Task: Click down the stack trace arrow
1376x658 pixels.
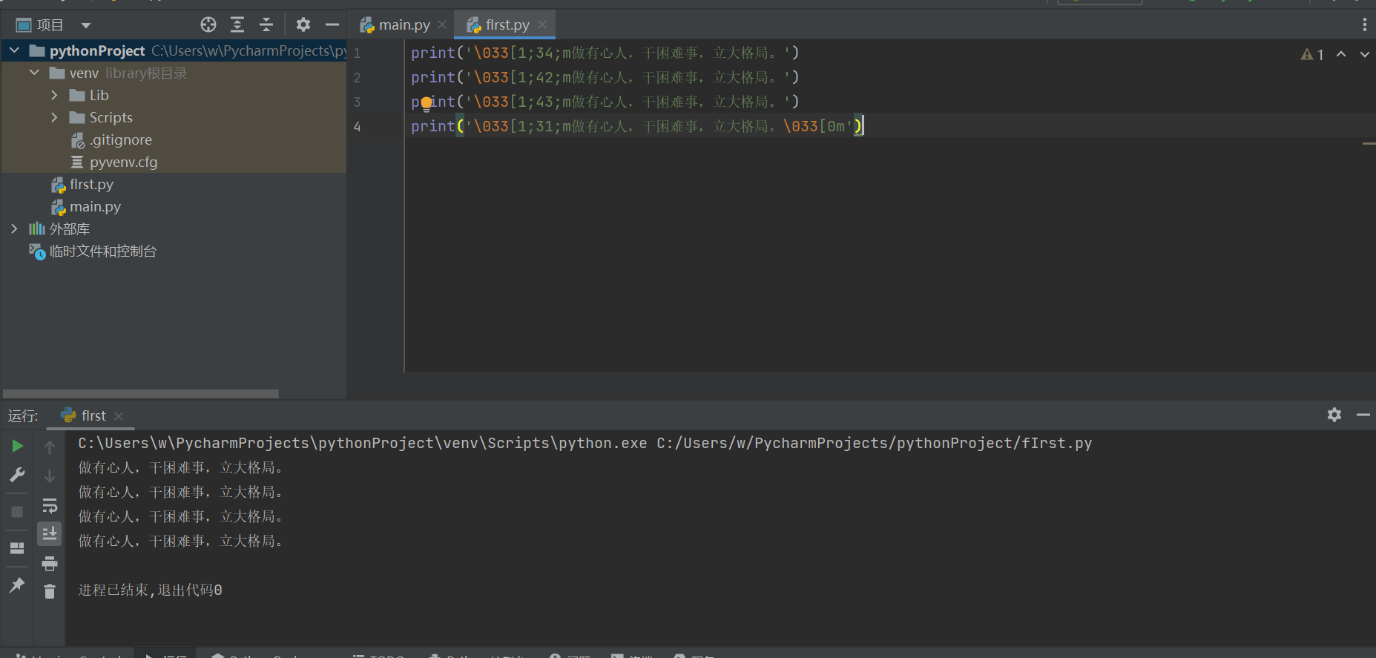Action: pyautogui.click(x=50, y=476)
